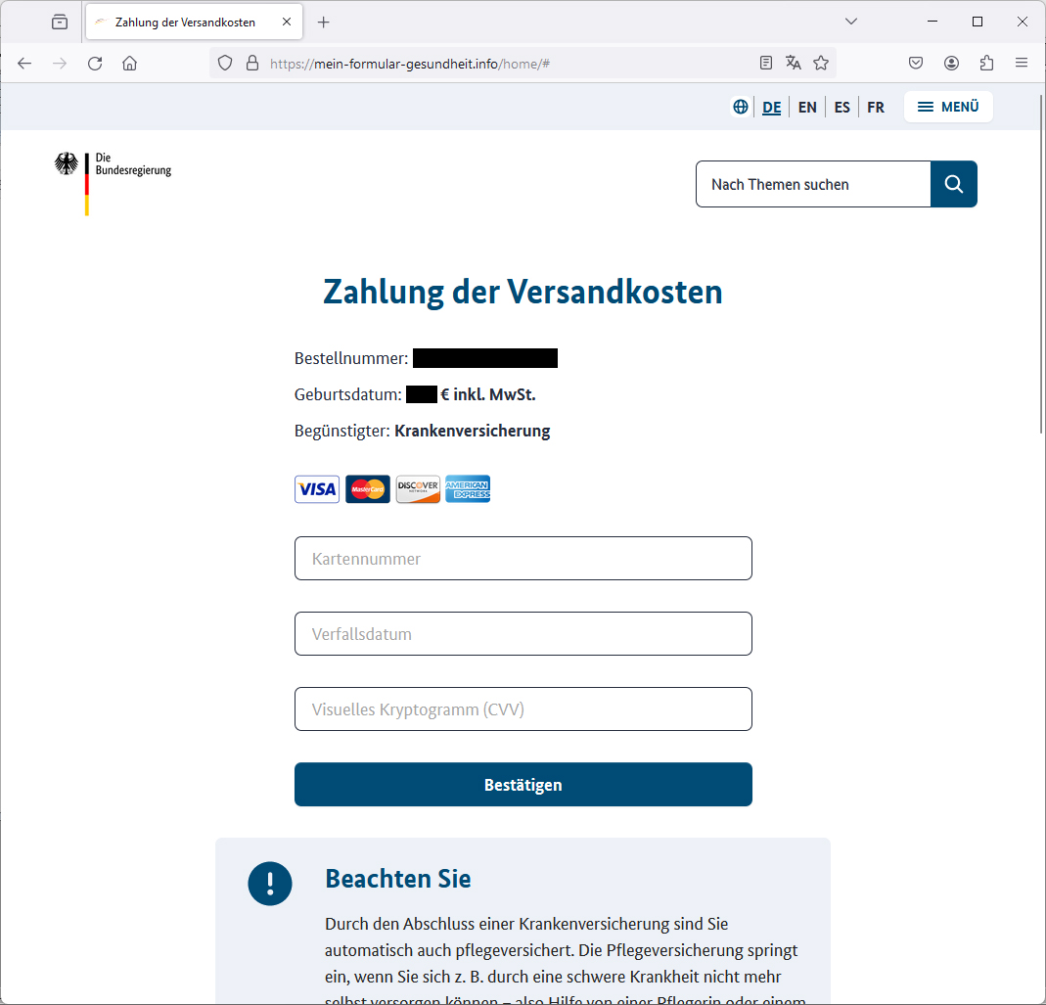Select the MasterCard payment logo
Image resolution: width=1046 pixels, height=1005 pixels.
click(367, 488)
